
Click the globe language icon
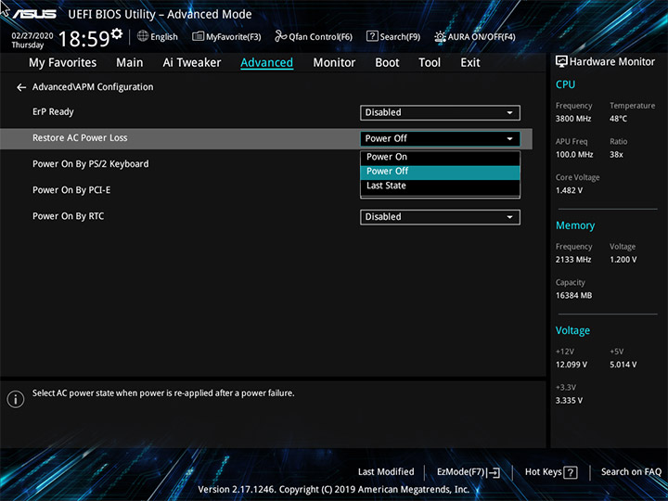click(143, 36)
